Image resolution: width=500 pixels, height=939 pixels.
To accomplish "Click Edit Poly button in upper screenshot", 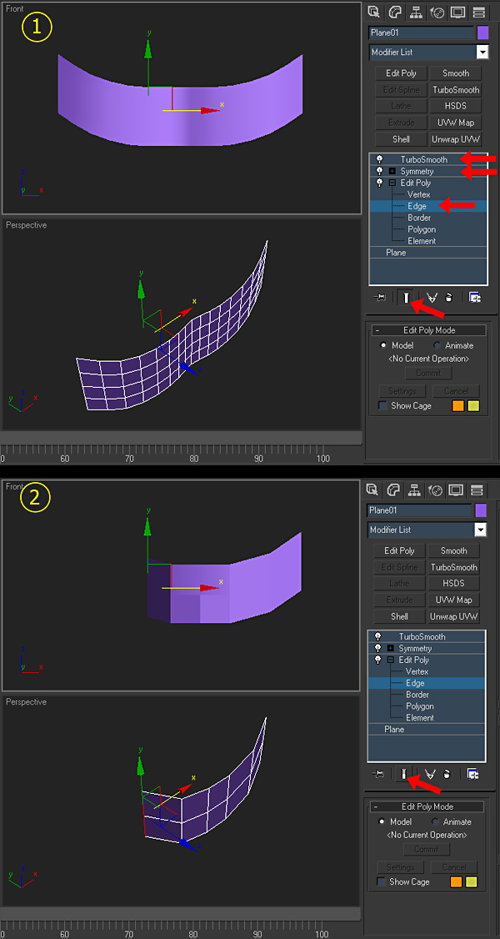I will click(x=401, y=73).
